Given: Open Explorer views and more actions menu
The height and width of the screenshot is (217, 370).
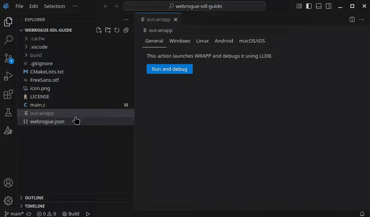Looking at the screenshot, I should [x=126, y=20].
